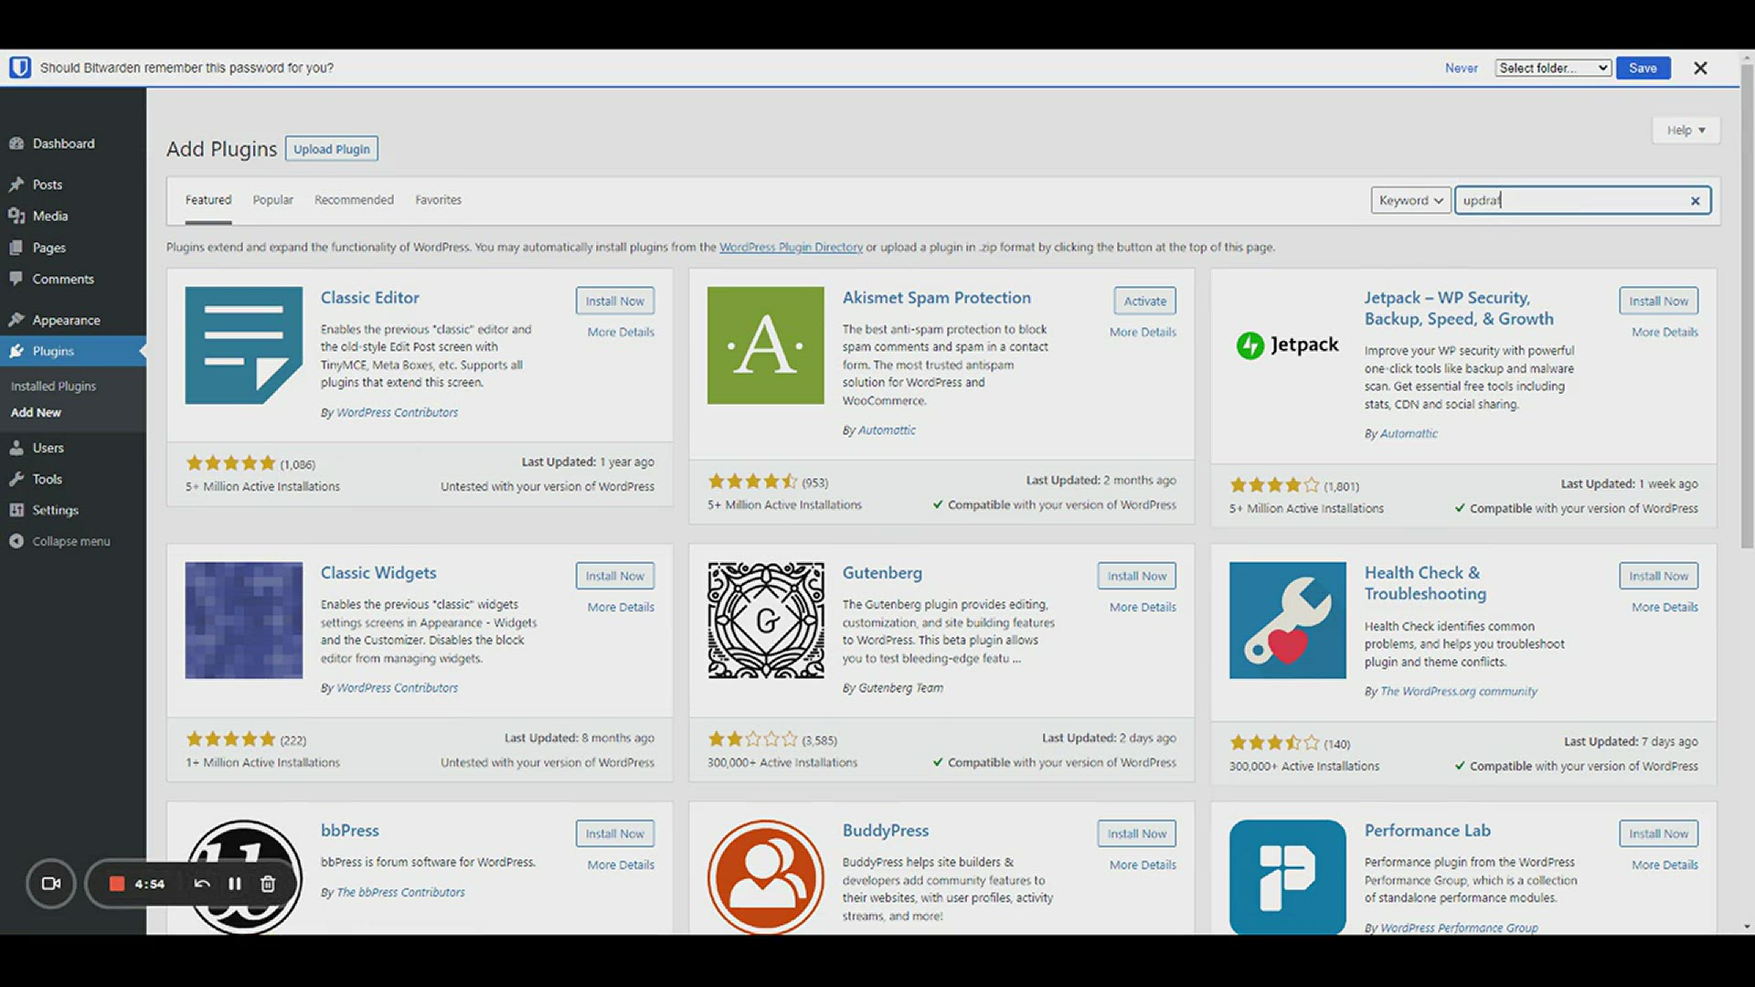Click the Gutenberg plugin logo
Image resolution: width=1755 pixels, height=987 pixels.
point(765,621)
